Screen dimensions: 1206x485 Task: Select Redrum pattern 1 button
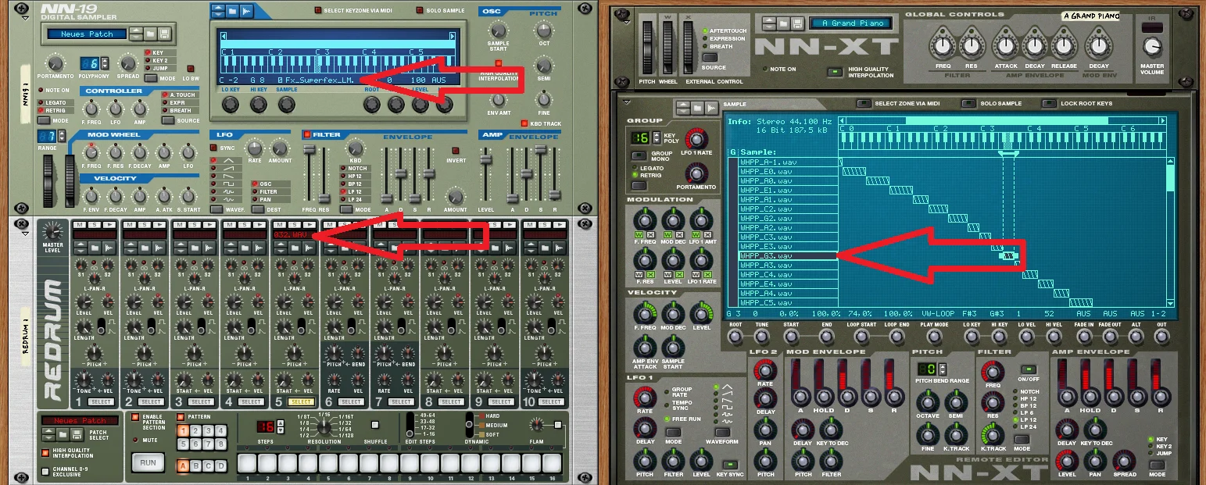(x=182, y=431)
